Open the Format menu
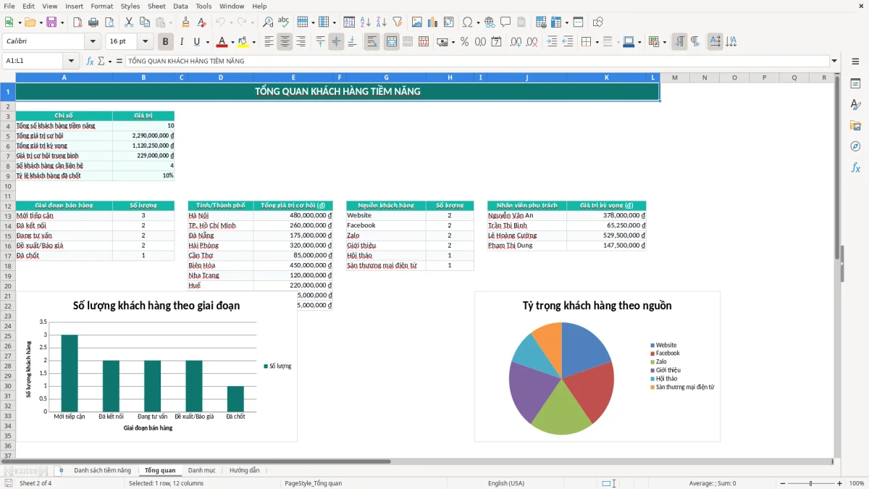 (x=101, y=6)
